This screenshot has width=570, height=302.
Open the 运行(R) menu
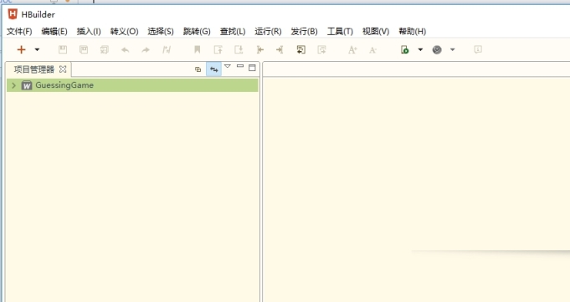point(268,32)
